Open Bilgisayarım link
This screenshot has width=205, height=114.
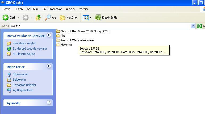click(20, 74)
